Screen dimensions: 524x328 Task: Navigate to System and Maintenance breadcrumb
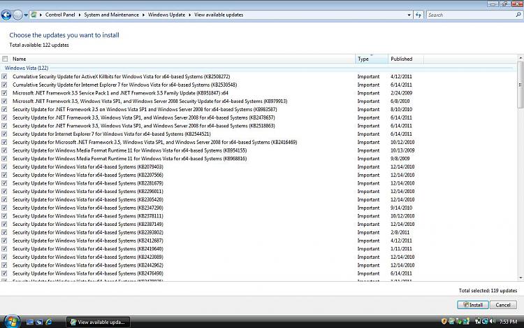tap(111, 15)
